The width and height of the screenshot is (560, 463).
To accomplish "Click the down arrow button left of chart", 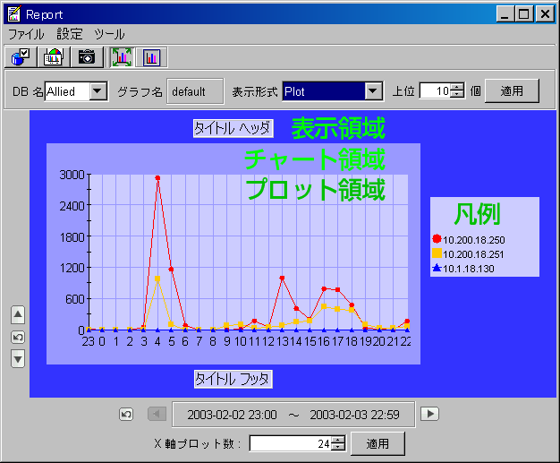I will tap(18, 358).
